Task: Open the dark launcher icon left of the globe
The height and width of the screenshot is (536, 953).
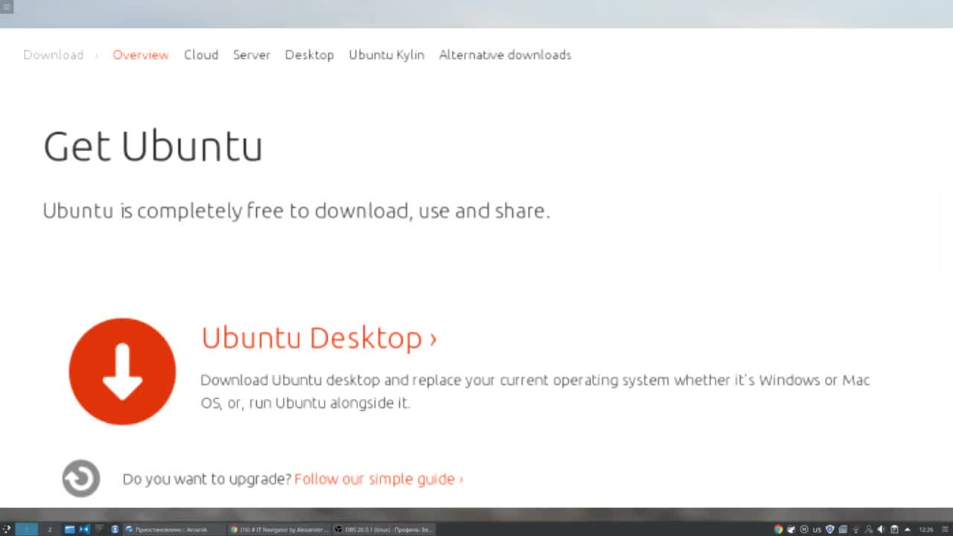Action: point(99,529)
